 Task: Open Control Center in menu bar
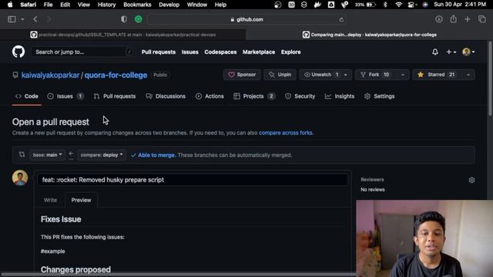[411, 5]
